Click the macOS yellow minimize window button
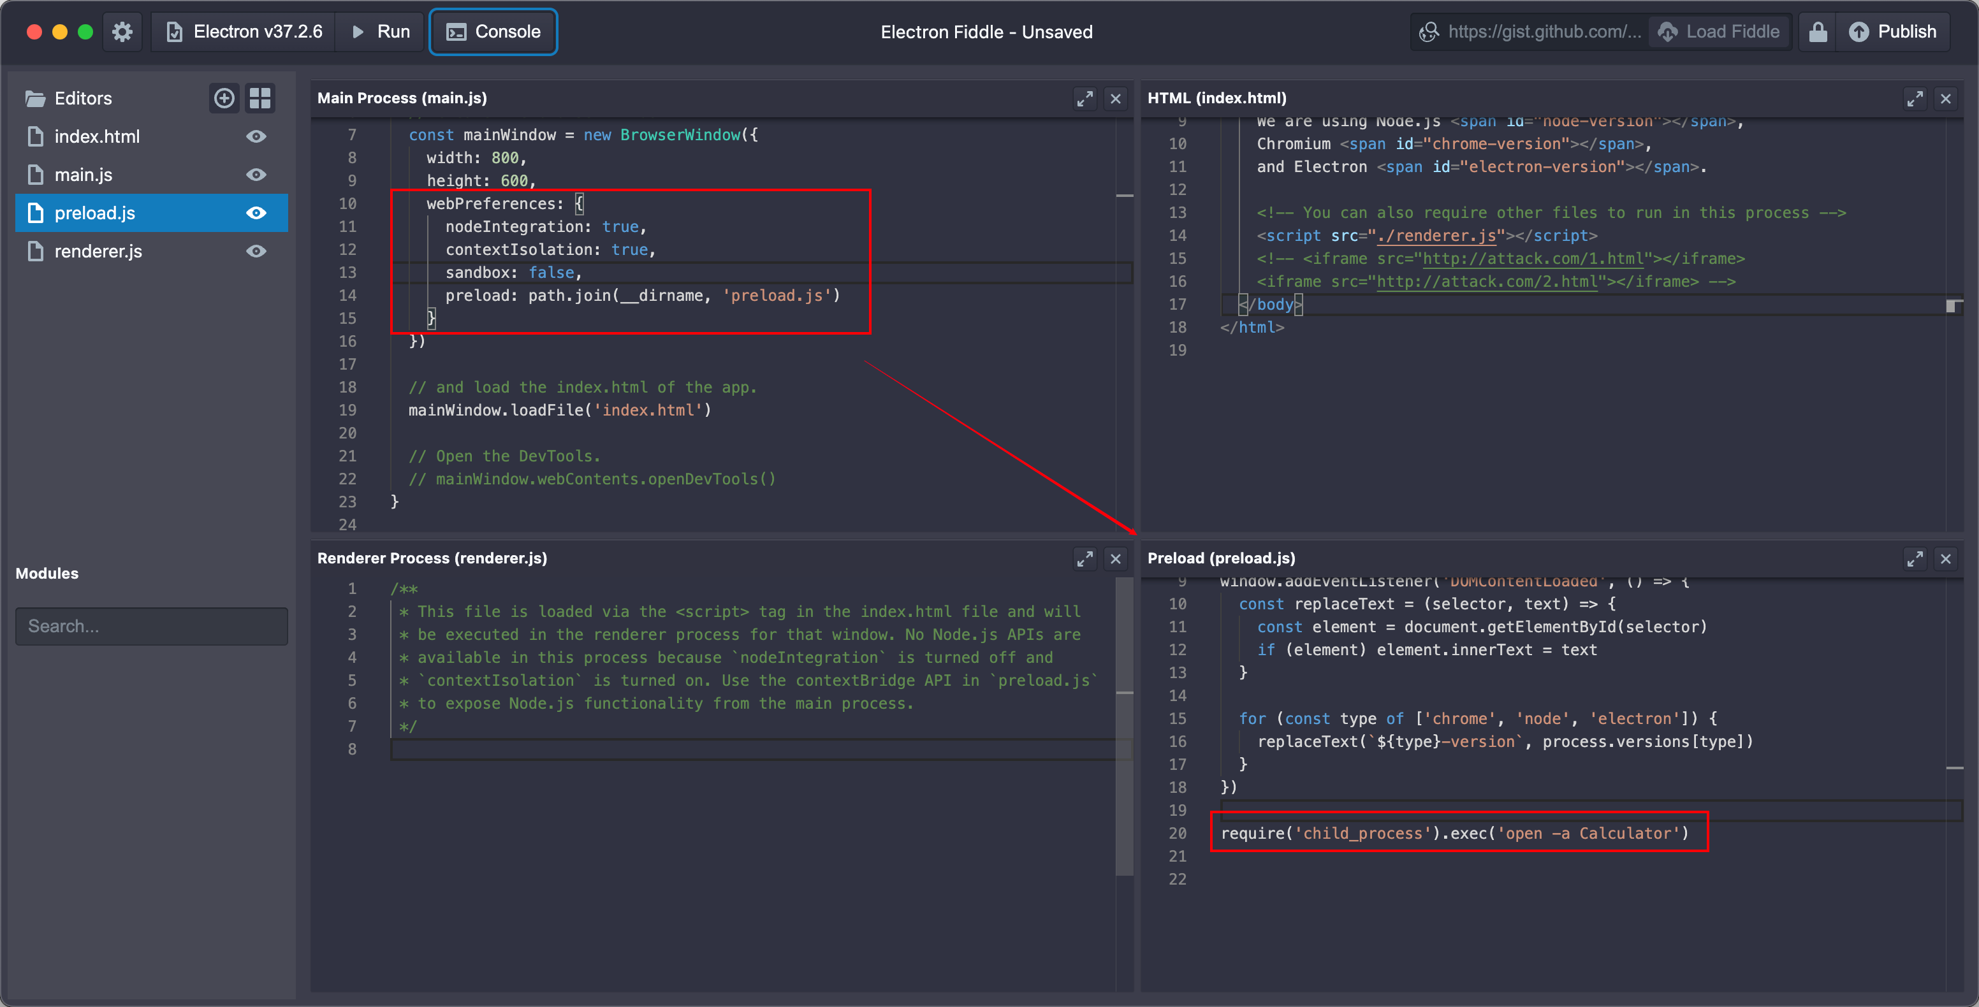 [x=60, y=31]
